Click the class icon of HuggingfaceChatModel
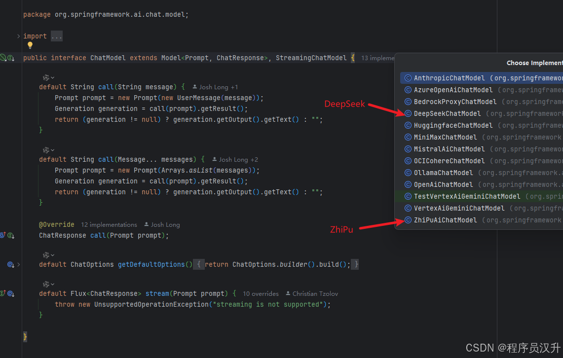Screen dimensions: 563x358 pyautogui.click(x=408, y=125)
